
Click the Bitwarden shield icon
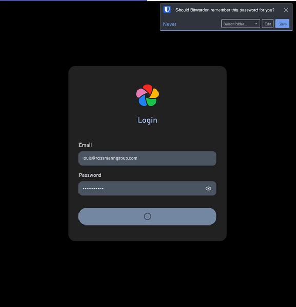click(x=167, y=10)
